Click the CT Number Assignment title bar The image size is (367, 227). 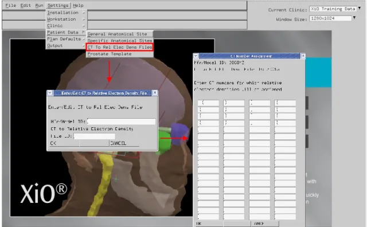coord(249,56)
